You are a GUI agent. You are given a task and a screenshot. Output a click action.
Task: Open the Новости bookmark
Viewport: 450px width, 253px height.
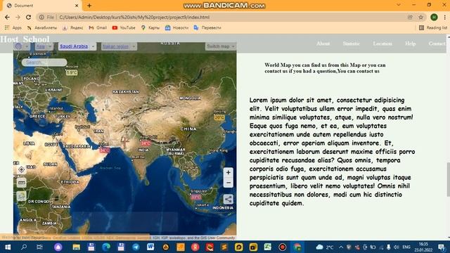point(176,27)
